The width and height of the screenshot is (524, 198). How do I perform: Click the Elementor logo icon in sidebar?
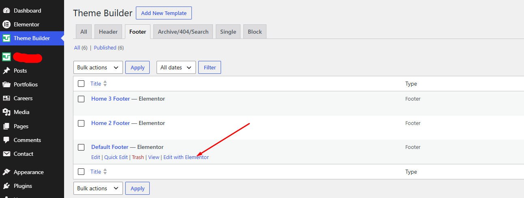click(x=6, y=24)
